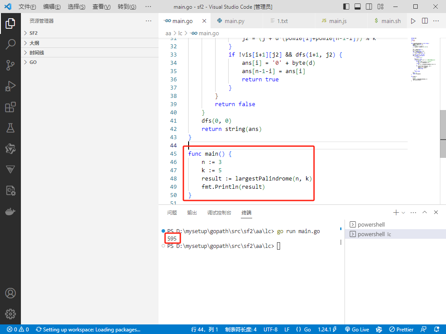Select the first powershell terminal entry

[395, 225]
